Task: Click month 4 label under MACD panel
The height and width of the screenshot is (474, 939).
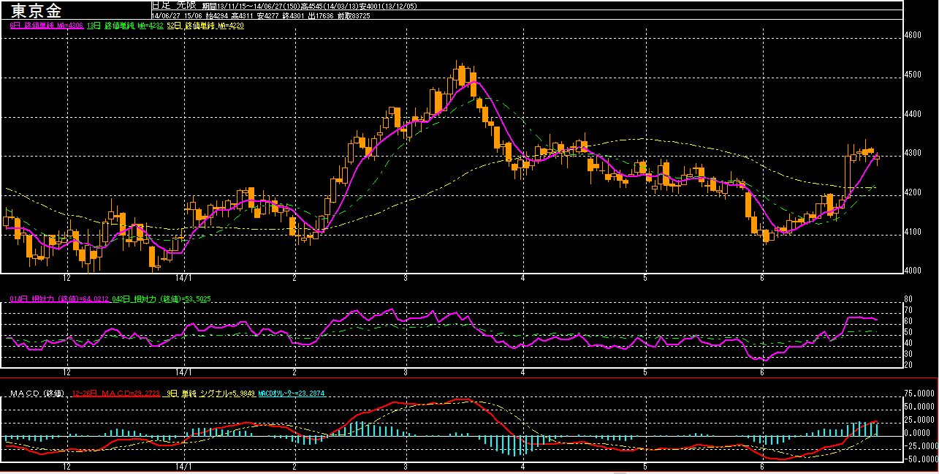Action: point(523,466)
